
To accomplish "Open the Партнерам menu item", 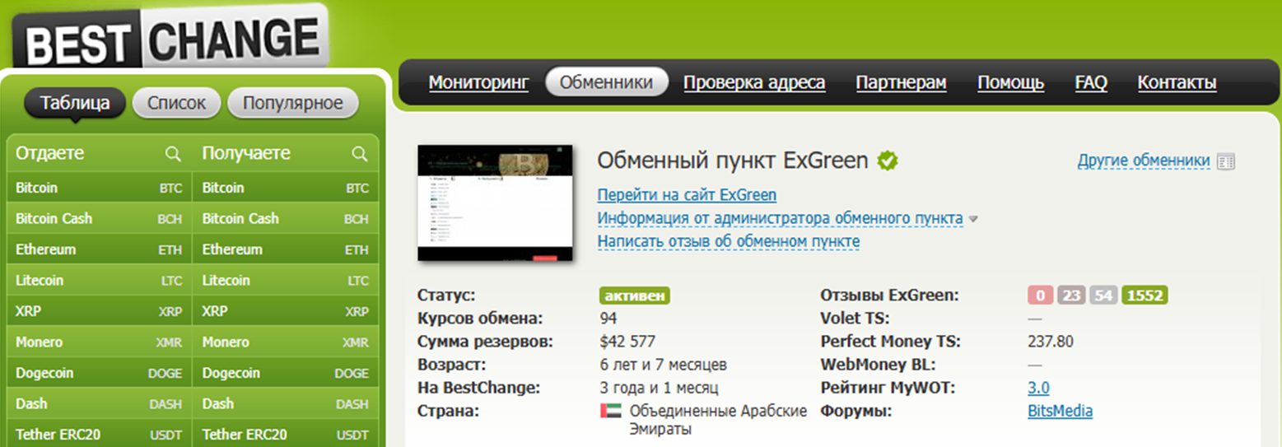I will click(901, 82).
